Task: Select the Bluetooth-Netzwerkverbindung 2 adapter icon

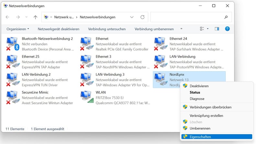Action: point(13,44)
